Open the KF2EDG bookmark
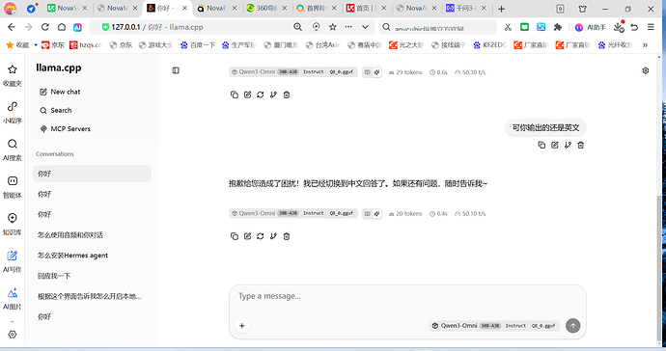The image size is (666, 351). pyautogui.click(x=489, y=45)
